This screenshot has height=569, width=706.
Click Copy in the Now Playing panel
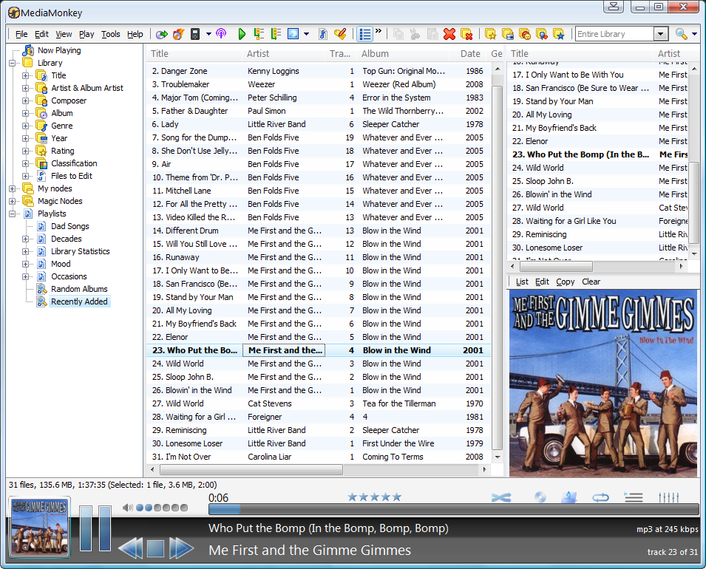pos(566,282)
